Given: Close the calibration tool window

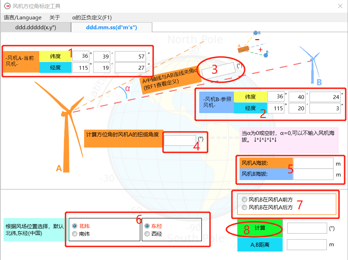Looking at the screenshot, I should click(340, 6).
